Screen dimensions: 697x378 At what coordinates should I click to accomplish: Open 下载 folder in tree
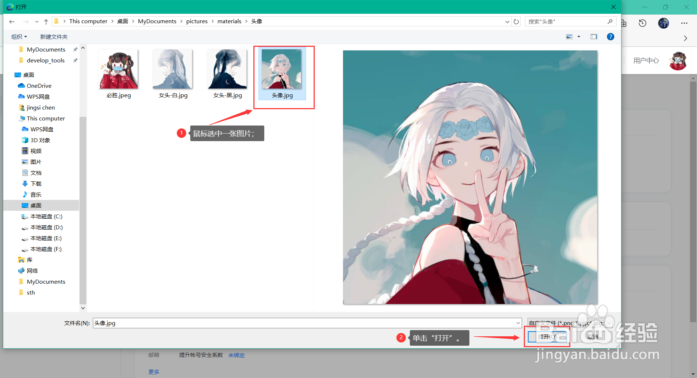(36, 184)
